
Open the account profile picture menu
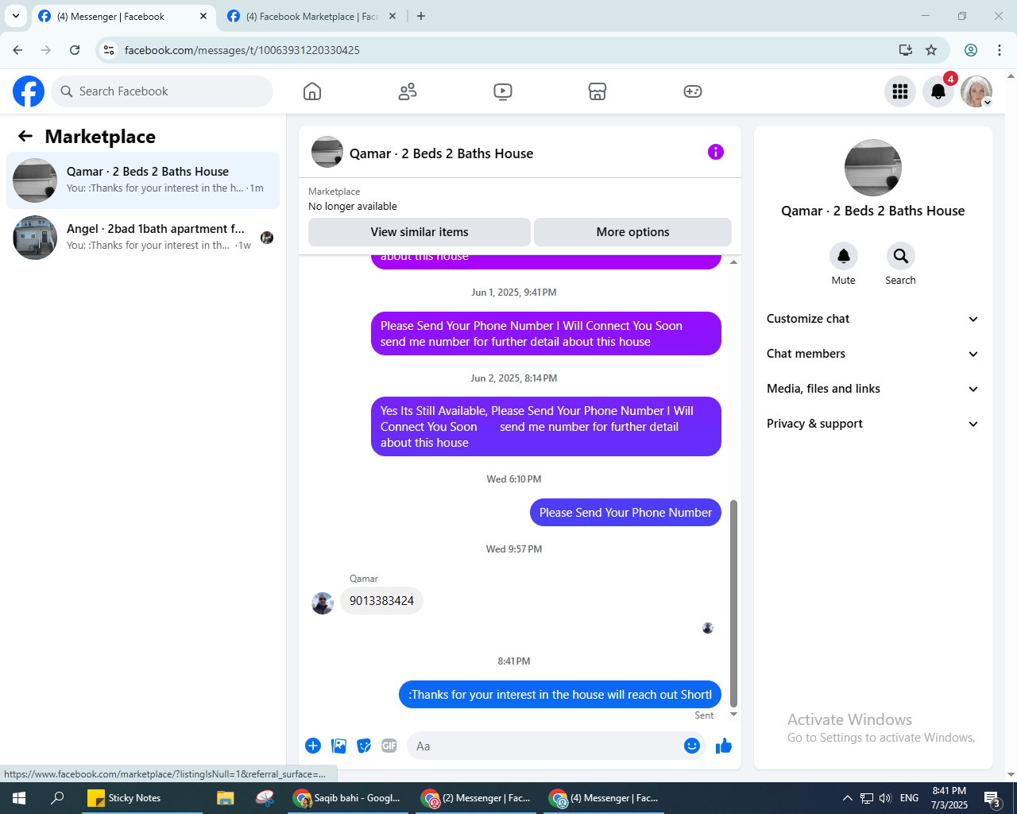[976, 91]
